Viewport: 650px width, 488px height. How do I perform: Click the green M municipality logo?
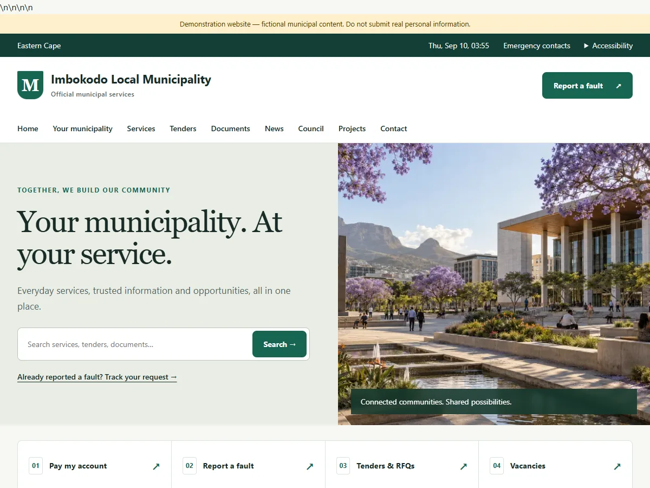[x=30, y=85]
